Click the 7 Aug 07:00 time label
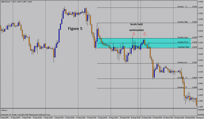Screen dimensions: 204x119 point(26,118)
